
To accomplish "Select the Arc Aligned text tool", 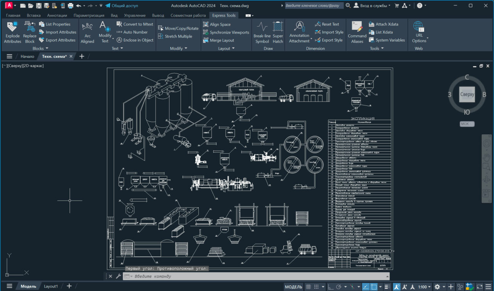I will click(x=87, y=32).
